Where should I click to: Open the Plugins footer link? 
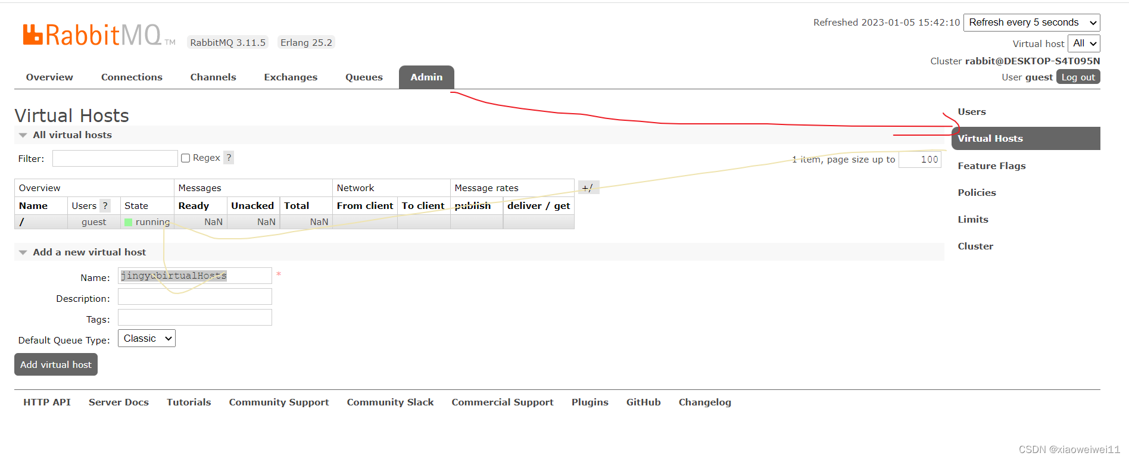(590, 402)
